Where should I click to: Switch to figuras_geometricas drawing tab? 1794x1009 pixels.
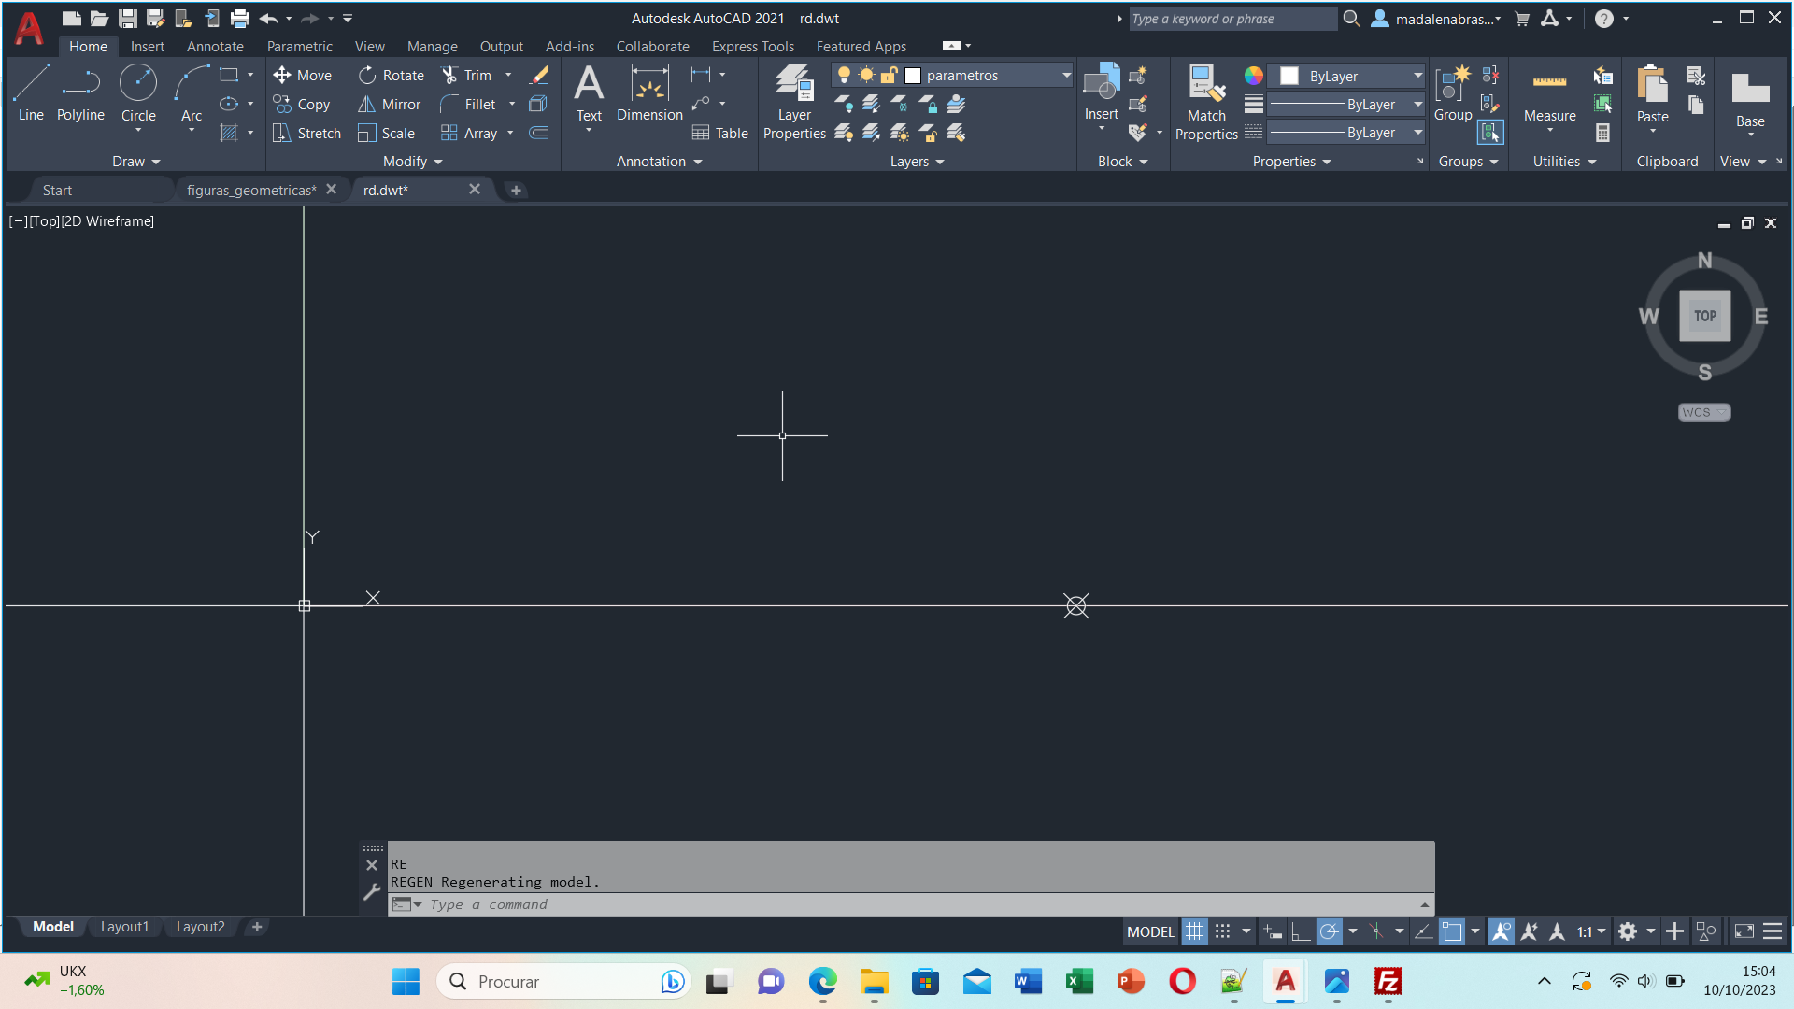coord(251,190)
